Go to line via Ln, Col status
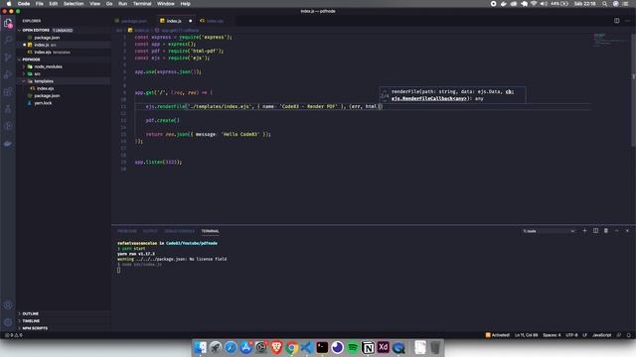Screen dimensions: 636x357 [x=526, y=335]
